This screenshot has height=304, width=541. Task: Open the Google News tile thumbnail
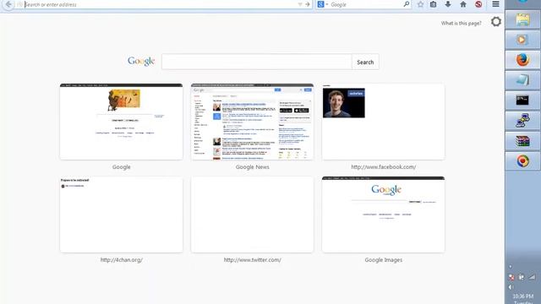(x=252, y=122)
